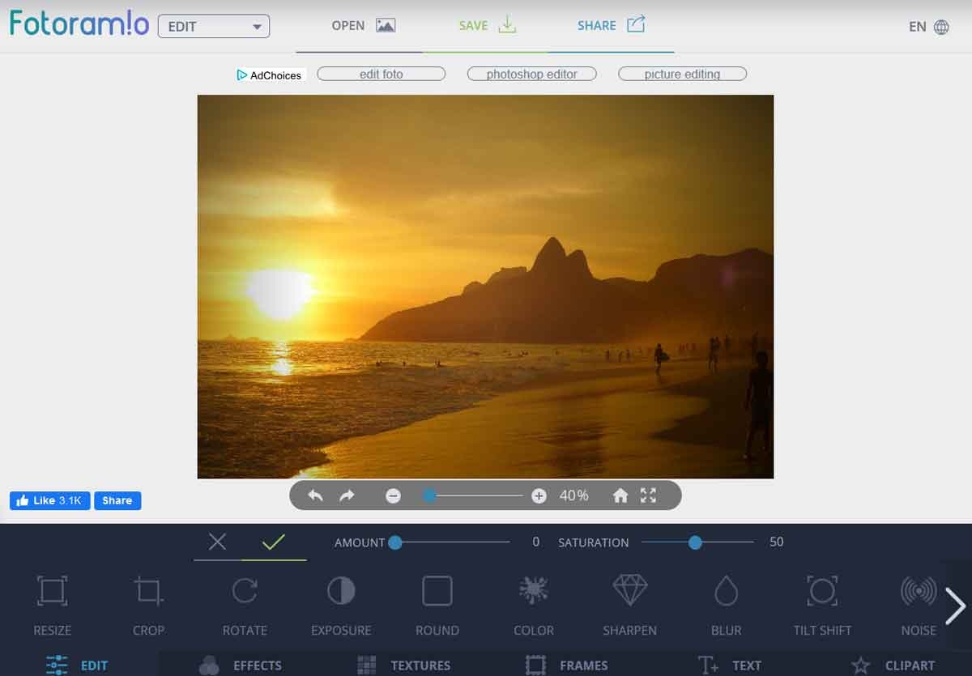972x676 pixels.
Task: Reset view with the home icon
Action: point(620,495)
